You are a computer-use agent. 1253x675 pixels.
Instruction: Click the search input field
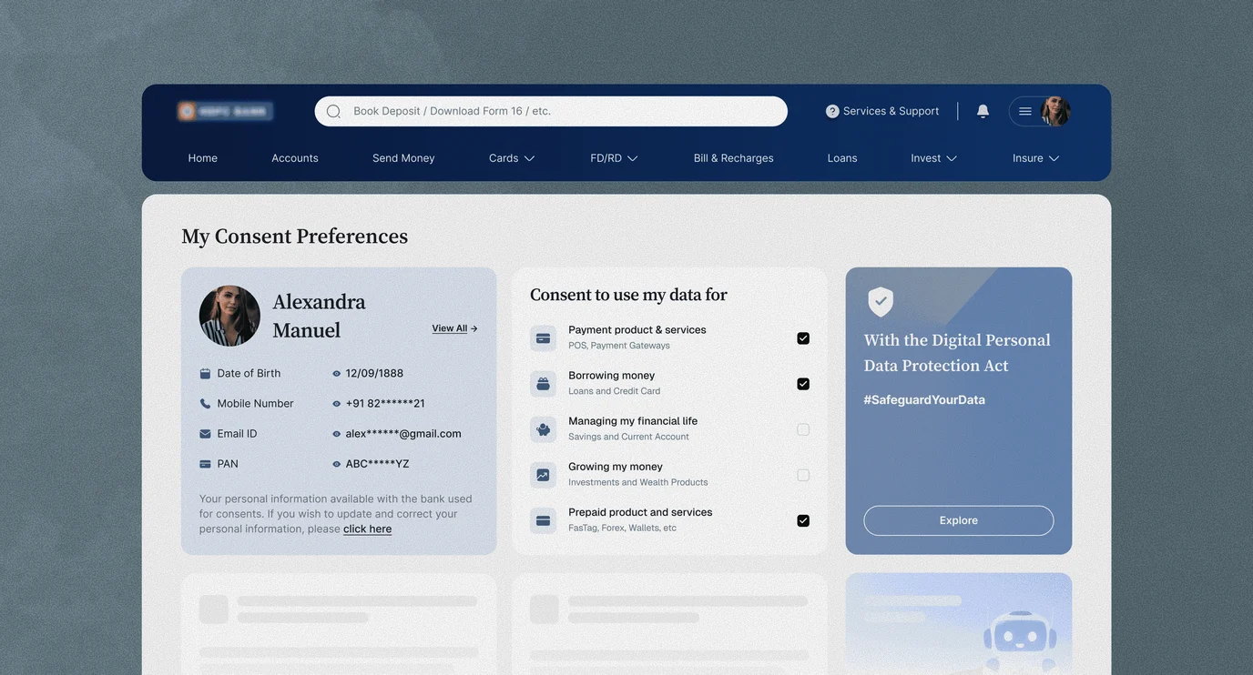[551, 111]
